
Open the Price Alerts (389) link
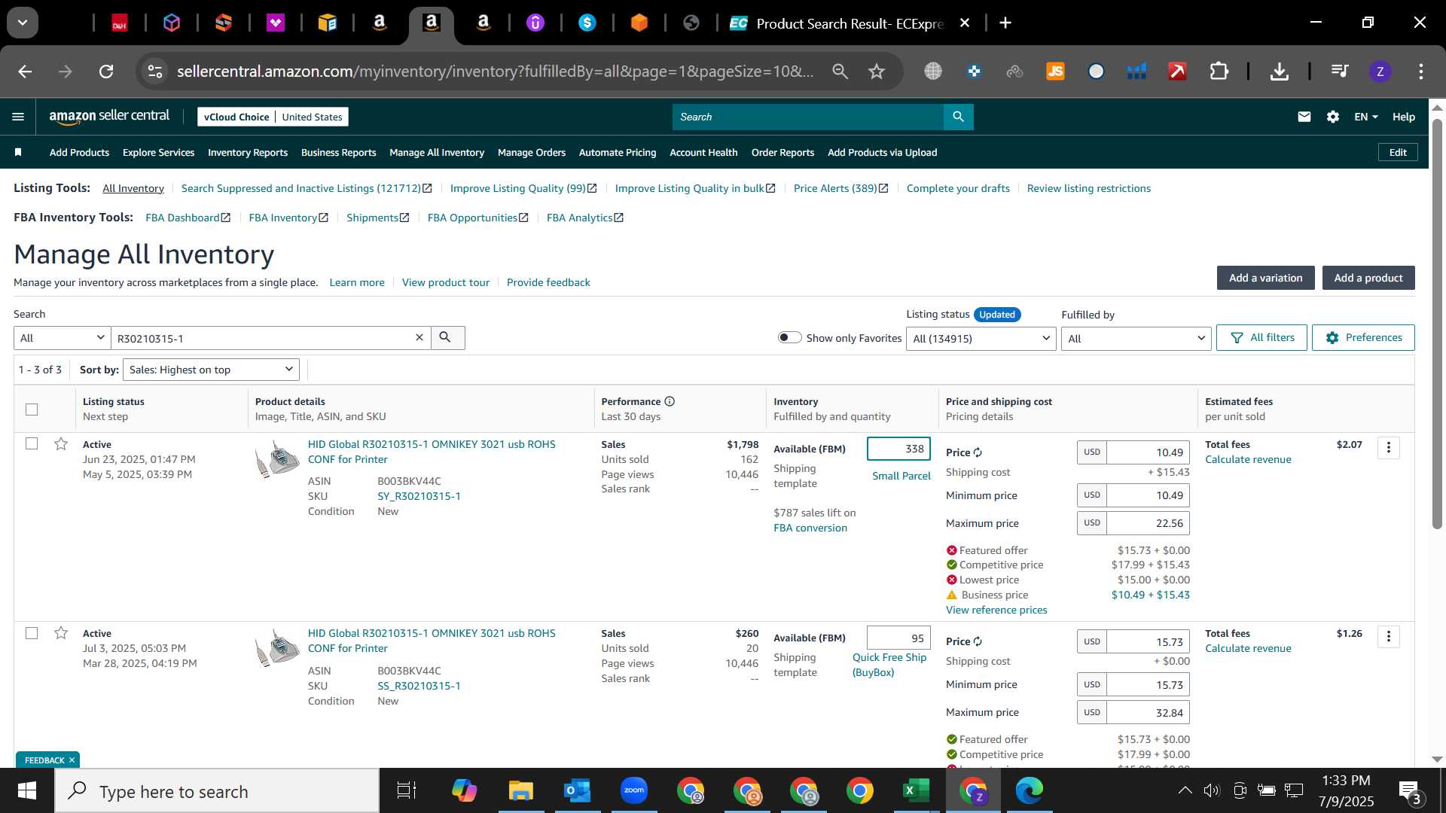pos(840,188)
